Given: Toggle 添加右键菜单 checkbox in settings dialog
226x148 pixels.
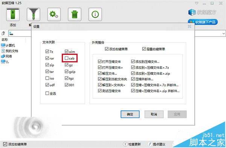Looking at the screenshot, I should tap(107, 49).
